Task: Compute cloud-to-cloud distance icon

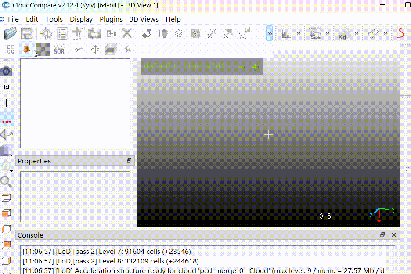Action: point(212,33)
